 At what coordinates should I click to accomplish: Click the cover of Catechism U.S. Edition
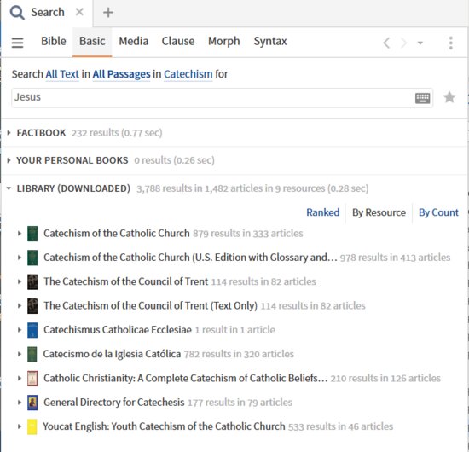[x=32, y=258]
